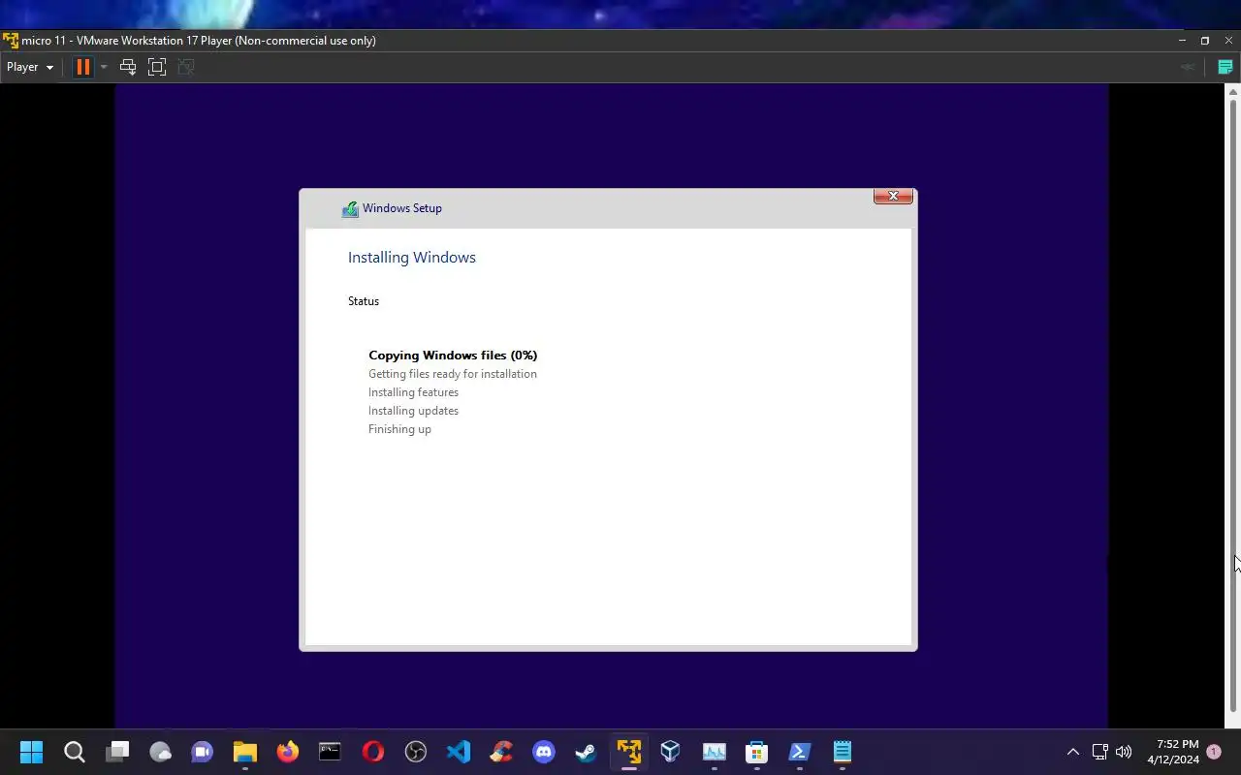Viewport: 1241px width, 775px height.
Task: Click the Windows Setup title icon
Action: [x=350, y=208]
